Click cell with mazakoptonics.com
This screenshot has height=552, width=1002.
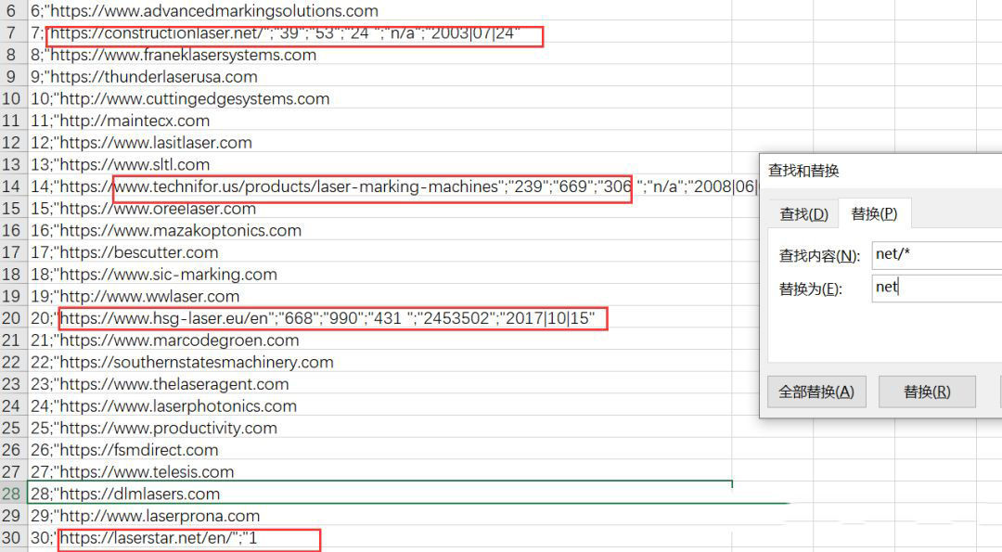point(380,230)
